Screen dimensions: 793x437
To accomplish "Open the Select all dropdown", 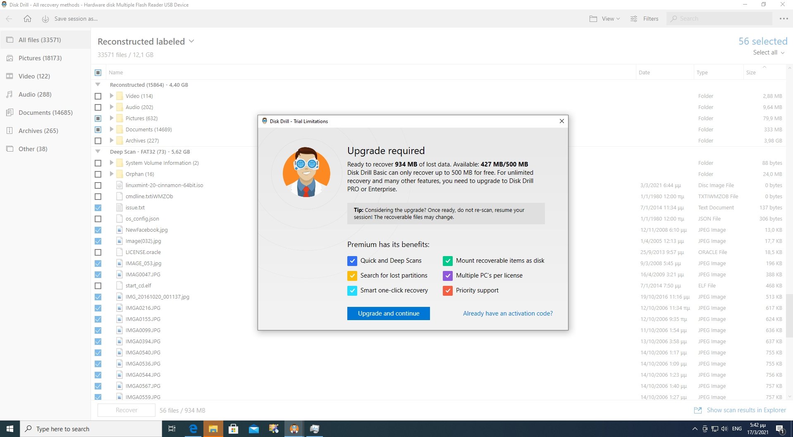I will coord(769,52).
